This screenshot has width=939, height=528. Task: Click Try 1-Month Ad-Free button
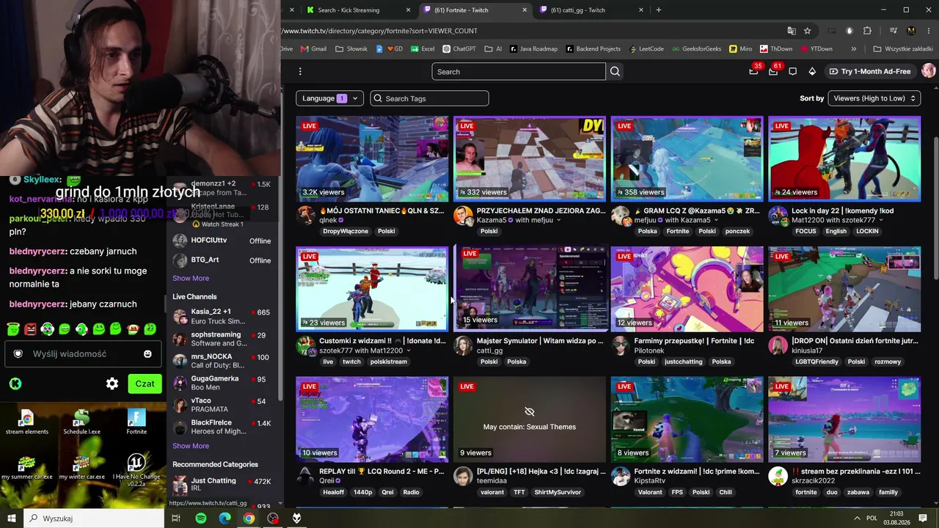pos(870,71)
